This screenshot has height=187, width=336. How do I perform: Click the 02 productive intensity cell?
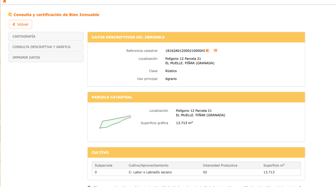205,172
